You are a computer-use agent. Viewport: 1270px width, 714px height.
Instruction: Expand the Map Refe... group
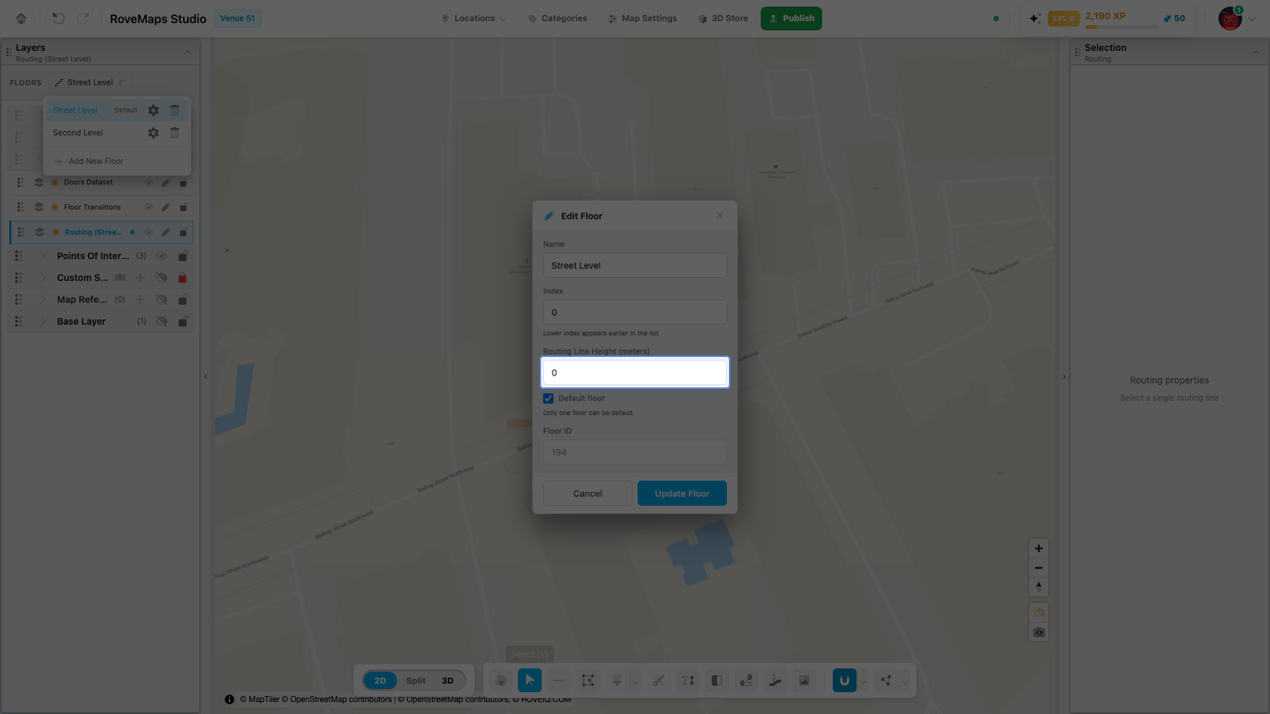43,299
